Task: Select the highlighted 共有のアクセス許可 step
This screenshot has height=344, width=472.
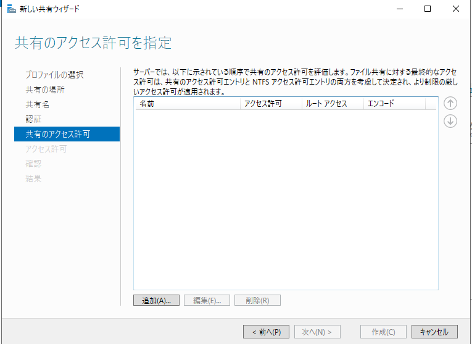Action: pyautogui.click(x=57, y=134)
